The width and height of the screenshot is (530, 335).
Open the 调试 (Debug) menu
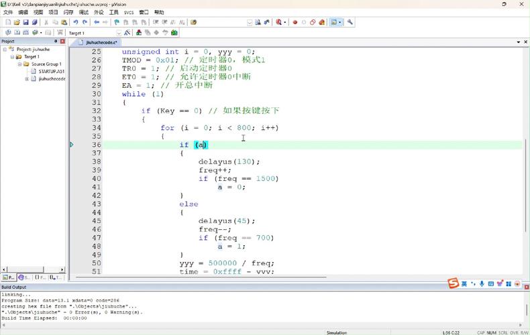pyautogui.click(x=83, y=12)
